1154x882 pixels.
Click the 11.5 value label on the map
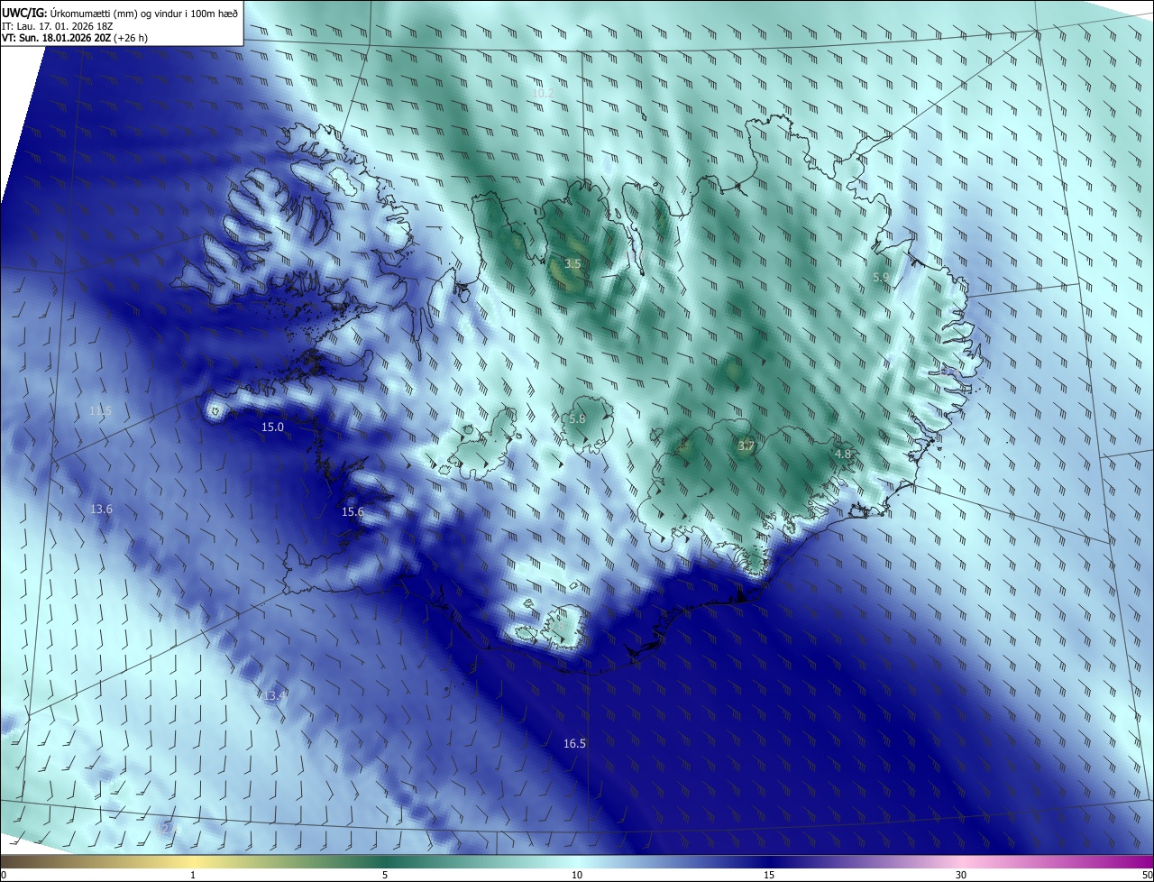coord(101,410)
